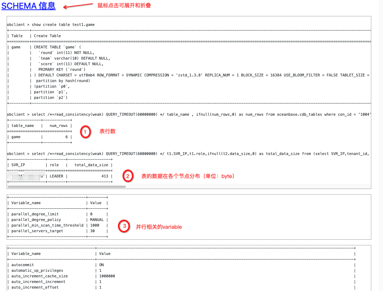Click the game table row showing 6 rows
This screenshot has width=383, height=291.
[x=37, y=137]
